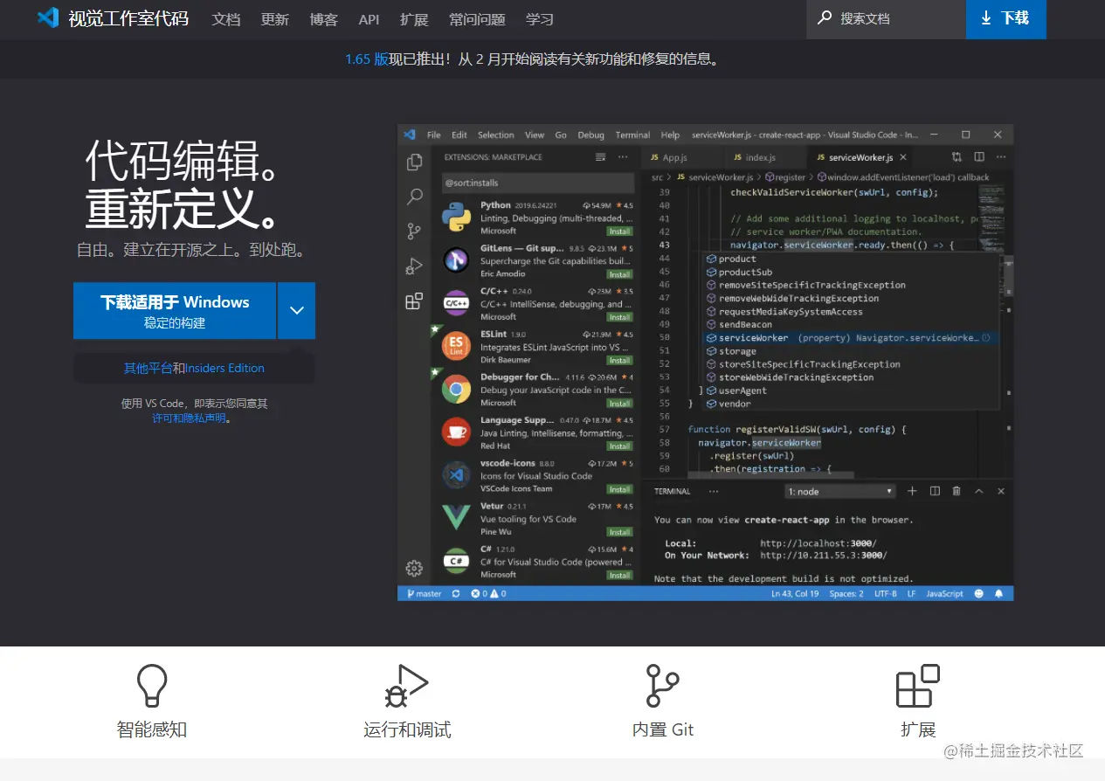The height and width of the screenshot is (781, 1105).
Task: Click the 下载适用于 Windows button
Action: tap(175, 311)
